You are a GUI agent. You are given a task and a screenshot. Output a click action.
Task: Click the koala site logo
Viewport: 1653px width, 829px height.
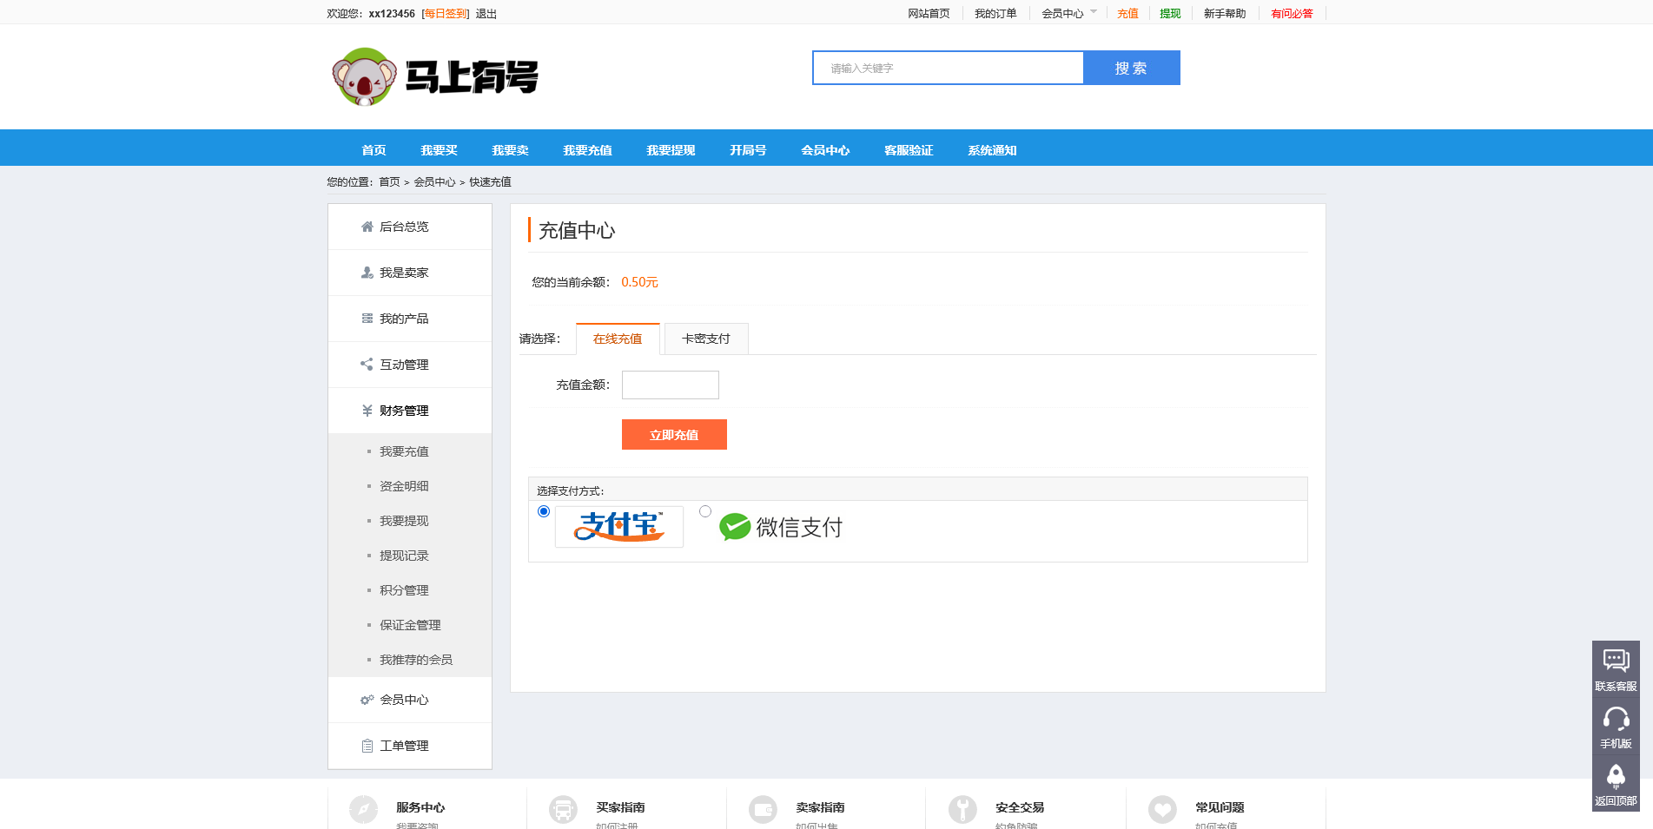(x=434, y=76)
